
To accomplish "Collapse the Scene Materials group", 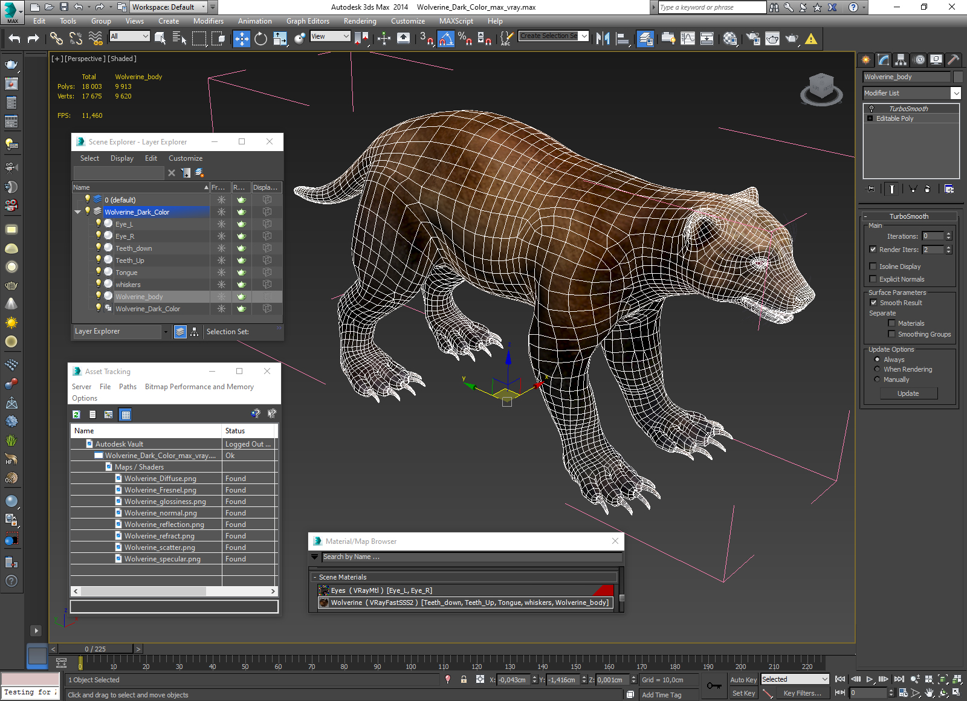I will tap(314, 577).
